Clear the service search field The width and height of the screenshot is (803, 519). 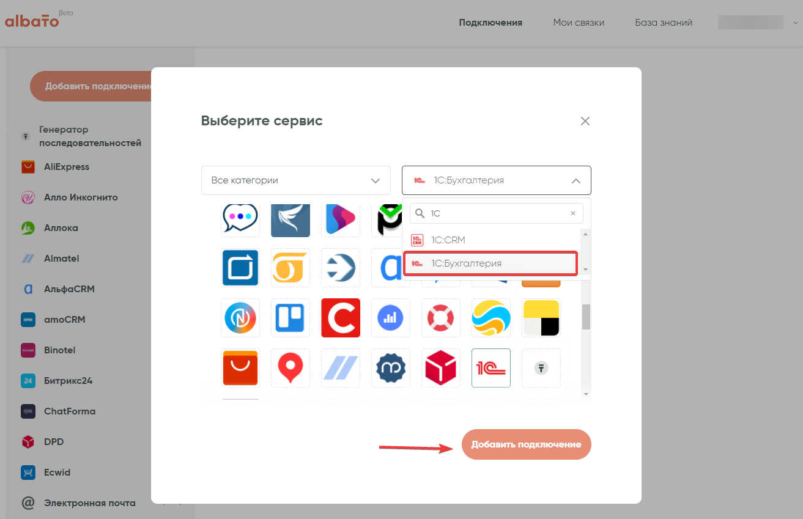point(573,213)
